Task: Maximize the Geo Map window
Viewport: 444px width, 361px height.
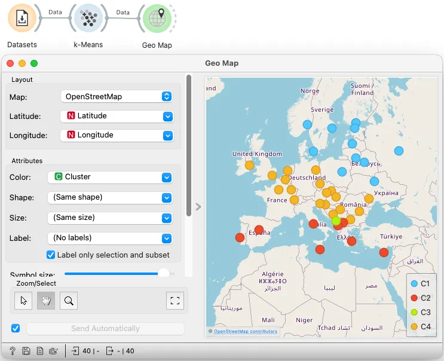Action: click(34, 63)
